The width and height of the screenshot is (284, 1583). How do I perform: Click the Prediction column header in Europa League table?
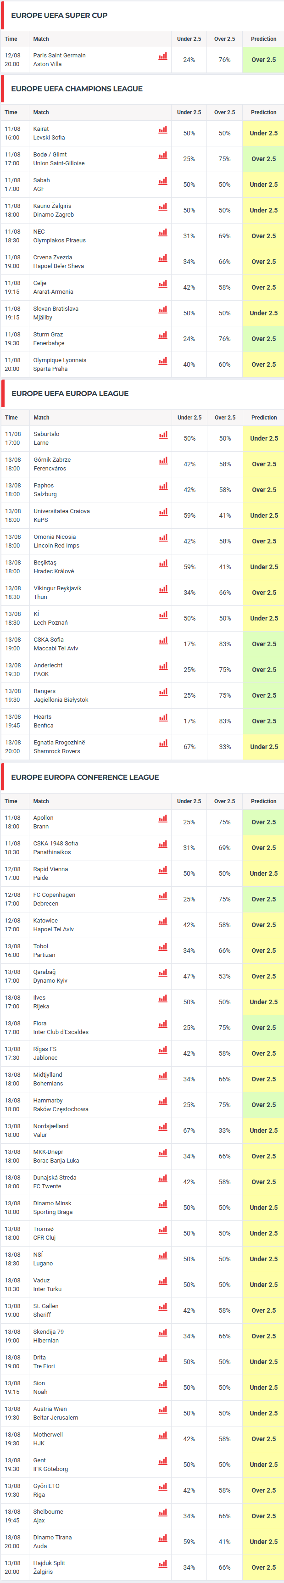coord(264,417)
